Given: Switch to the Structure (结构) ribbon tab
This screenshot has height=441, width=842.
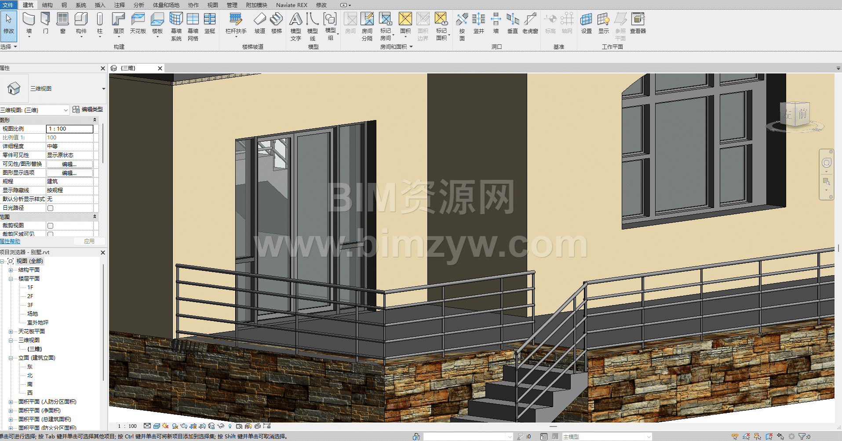Looking at the screenshot, I should point(47,5).
